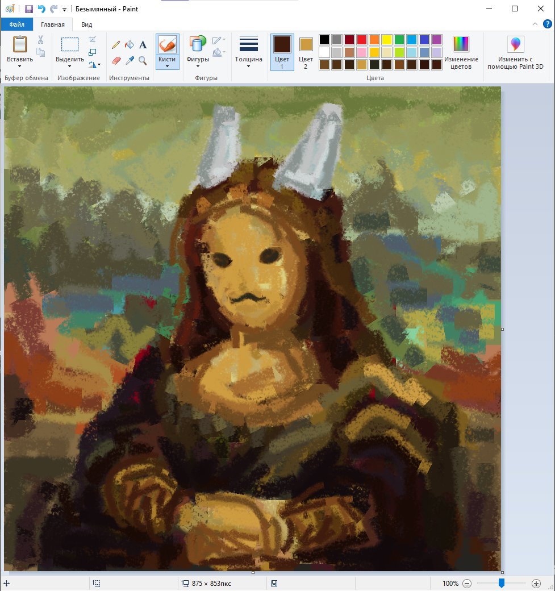
Task: Redo the undone action
Action: point(54,9)
